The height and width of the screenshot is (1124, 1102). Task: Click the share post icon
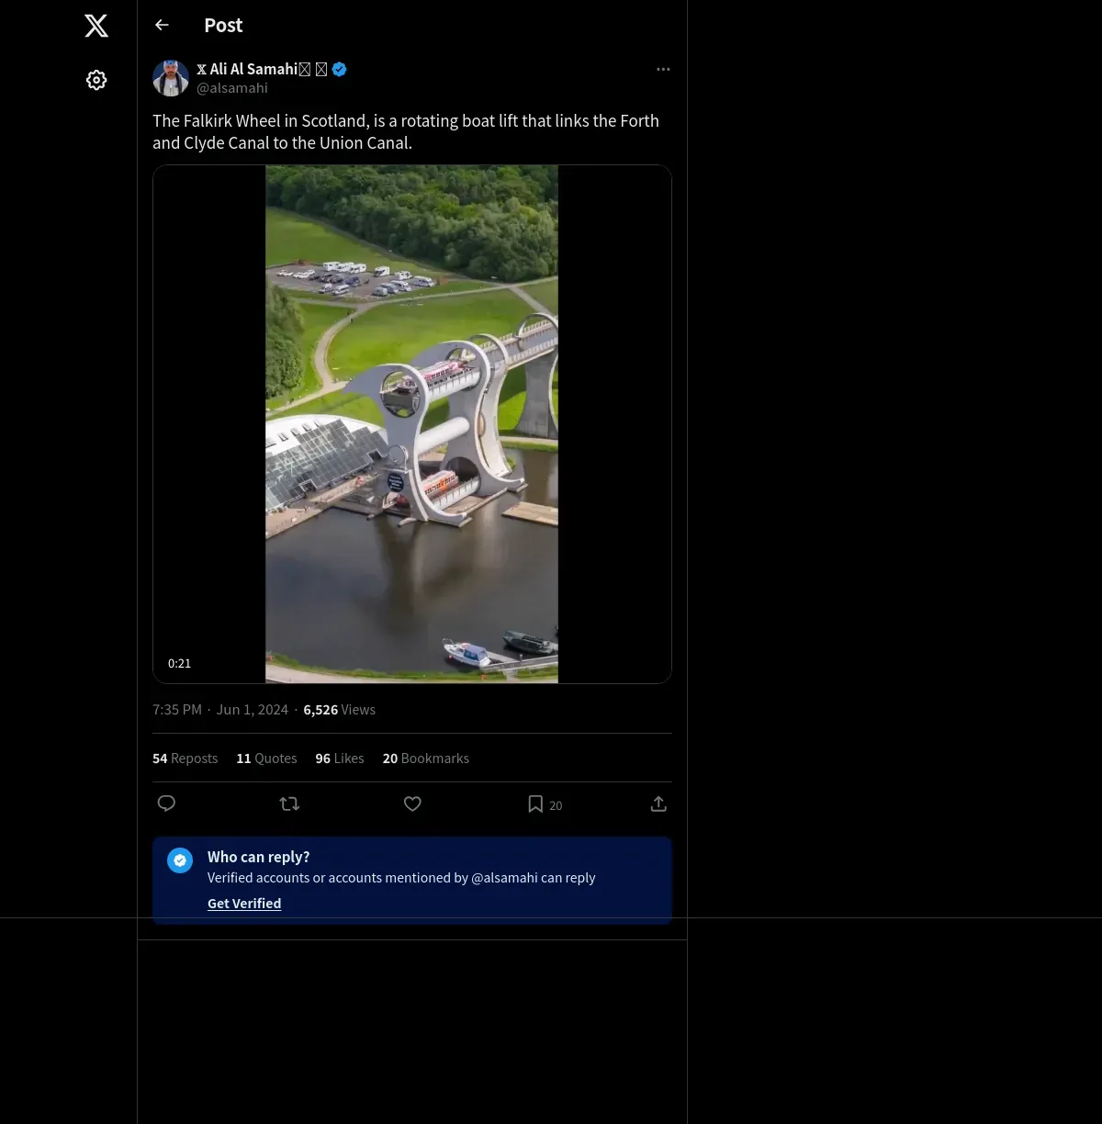tap(658, 804)
